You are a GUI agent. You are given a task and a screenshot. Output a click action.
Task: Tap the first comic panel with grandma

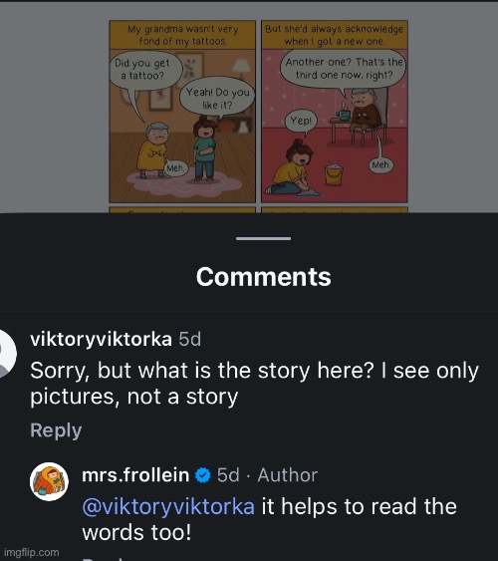click(x=182, y=112)
